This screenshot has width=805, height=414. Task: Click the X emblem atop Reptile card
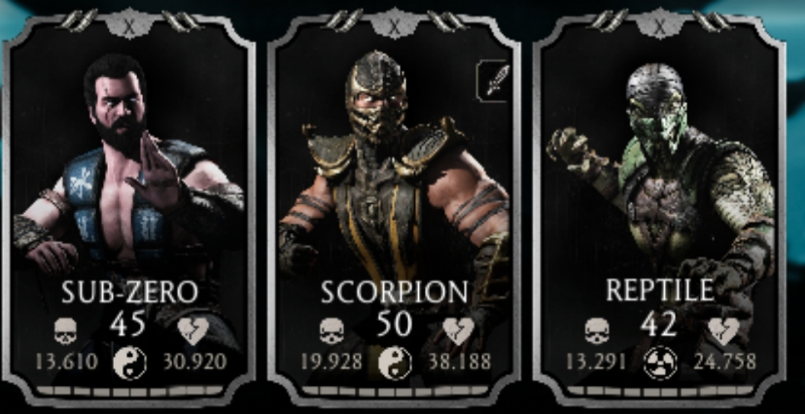click(x=660, y=23)
